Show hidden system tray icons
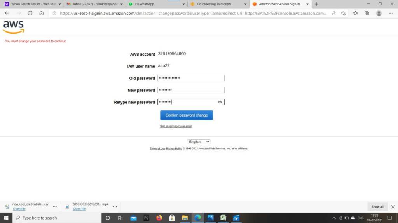The height and width of the screenshot is (223, 398). coord(334,218)
